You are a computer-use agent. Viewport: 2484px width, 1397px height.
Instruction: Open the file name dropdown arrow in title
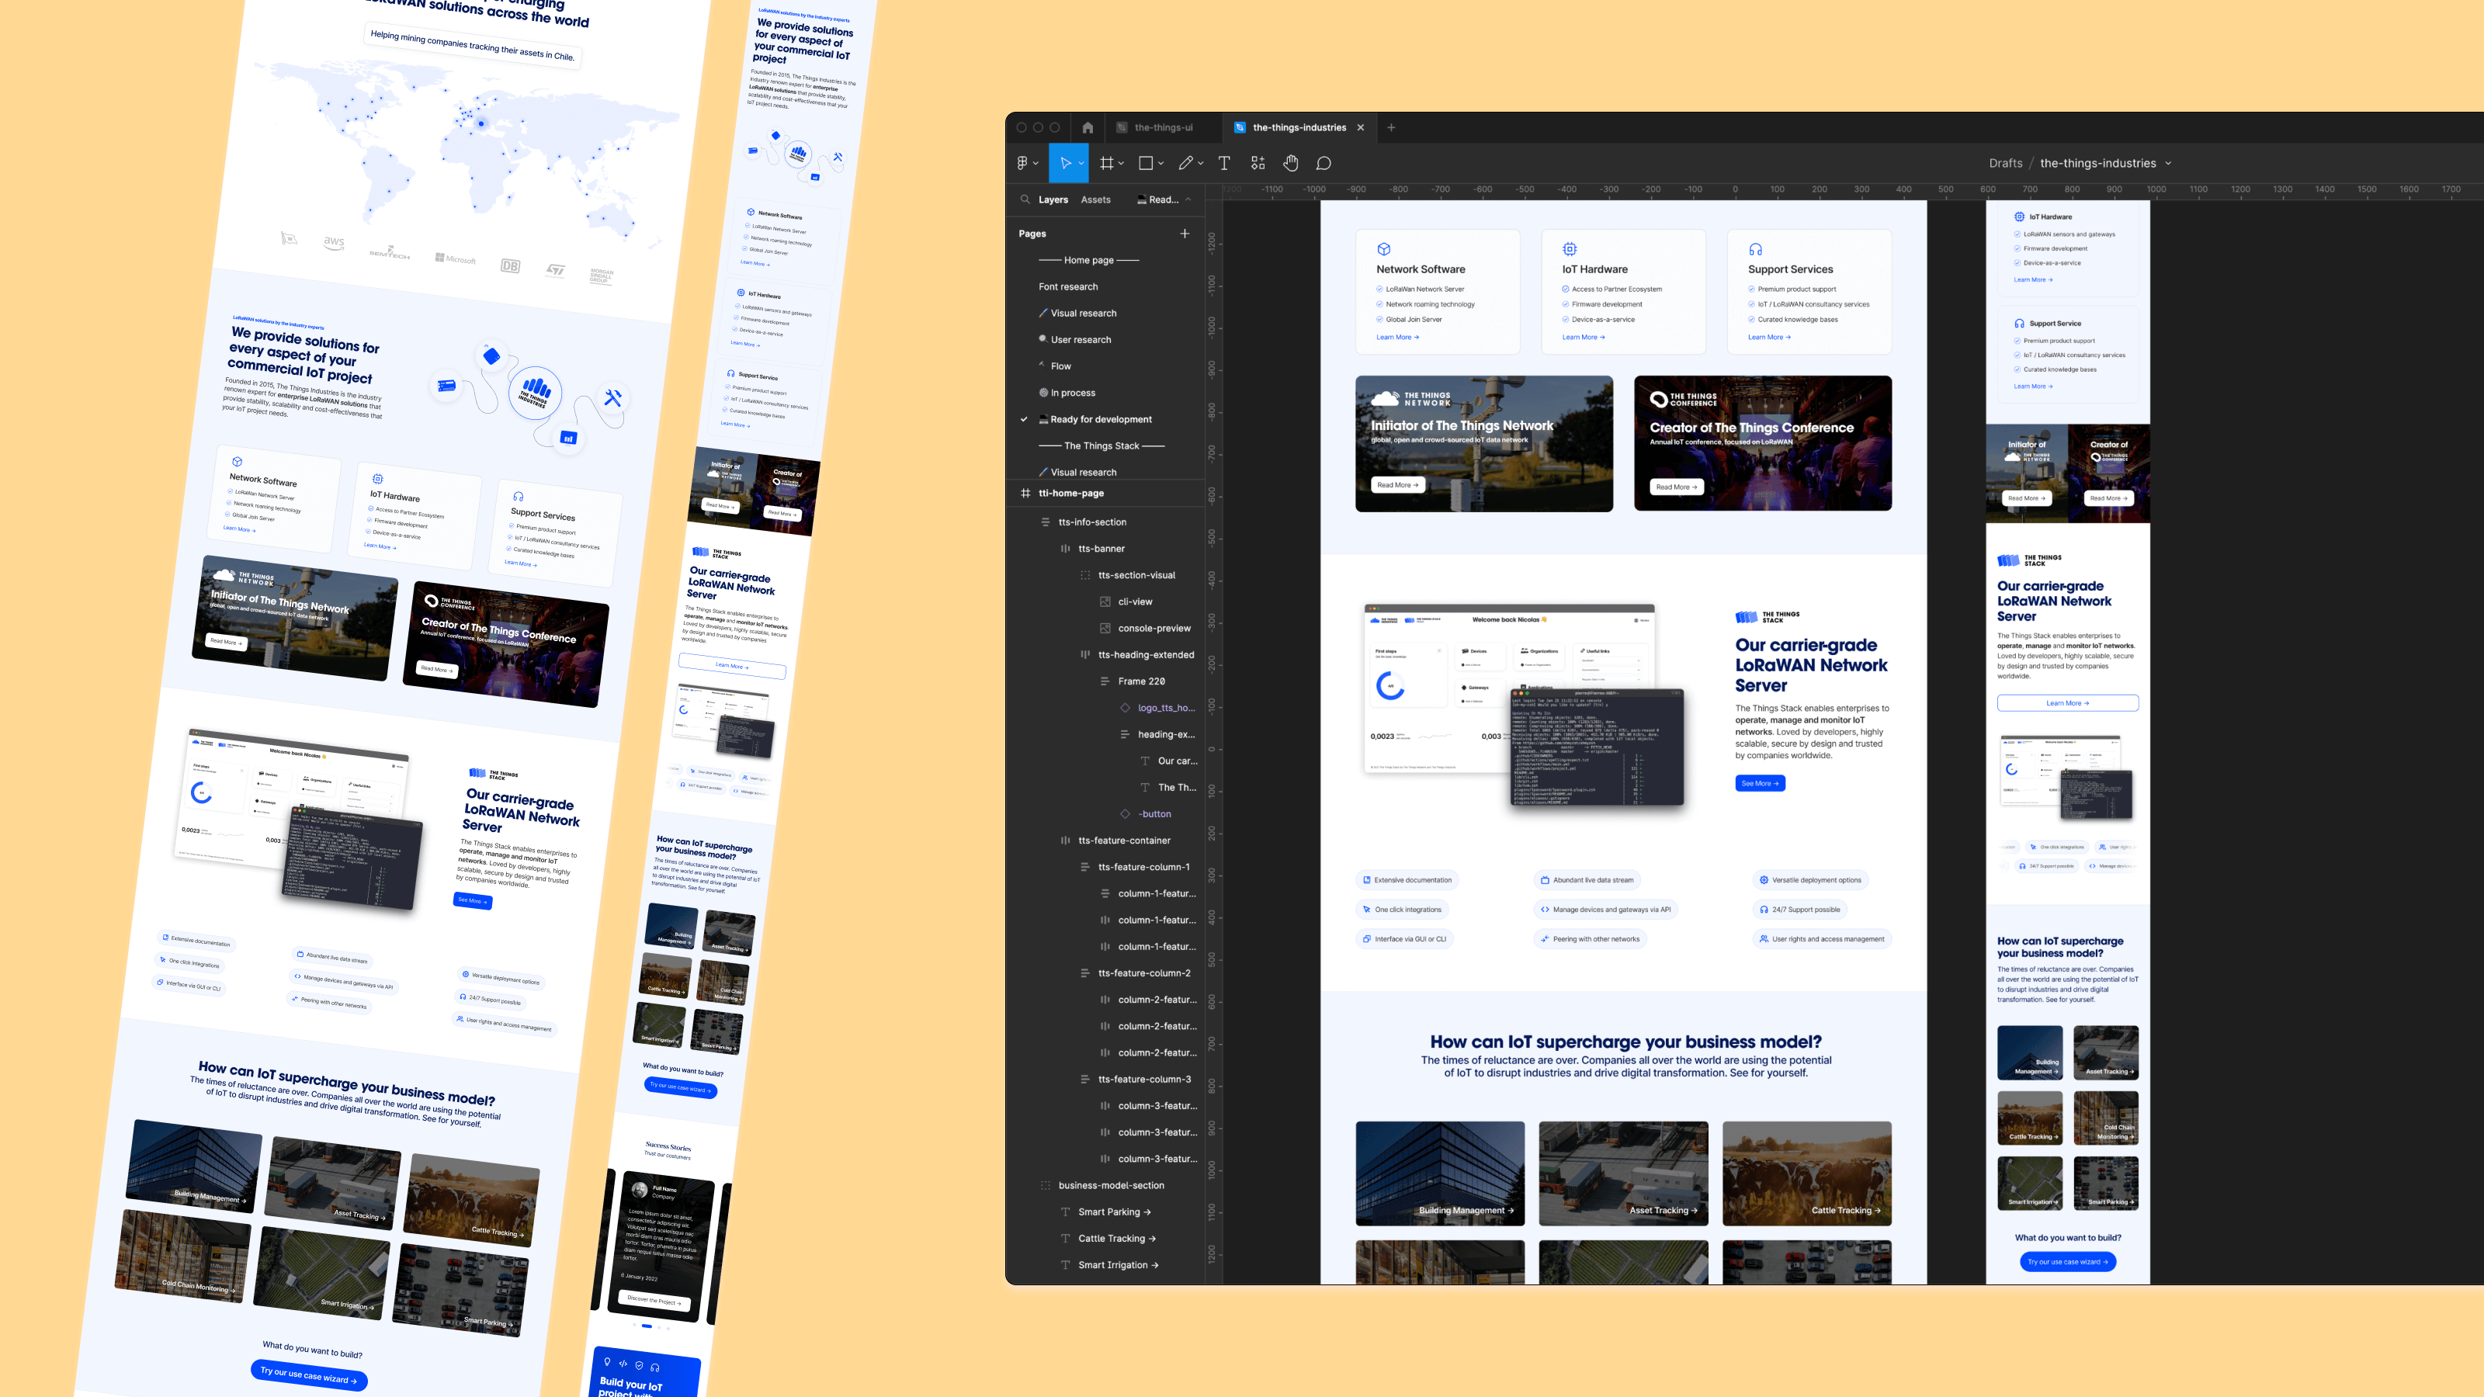[2169, 163]
